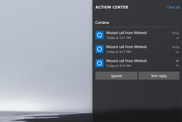Click Cortana icon beside the 4:15 PM call
Viewport: 182px width, 122px height.
(x=99, y=63)
